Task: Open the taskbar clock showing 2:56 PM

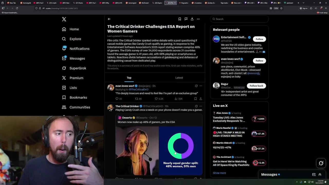Action: tap(320, 182)
